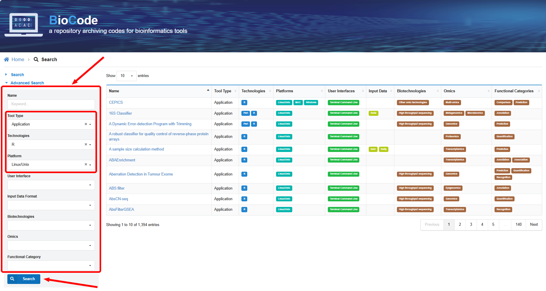The width and height of the screenshot is (546, 291).
Task: Collapse the Advanced Search section
Action: click(x=27, y=83)
